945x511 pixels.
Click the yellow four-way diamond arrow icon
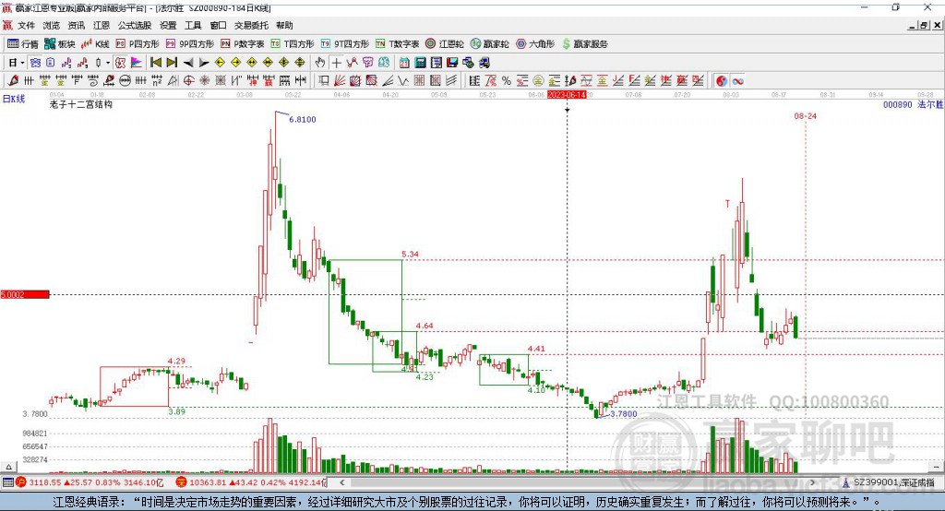pos(300,63)
